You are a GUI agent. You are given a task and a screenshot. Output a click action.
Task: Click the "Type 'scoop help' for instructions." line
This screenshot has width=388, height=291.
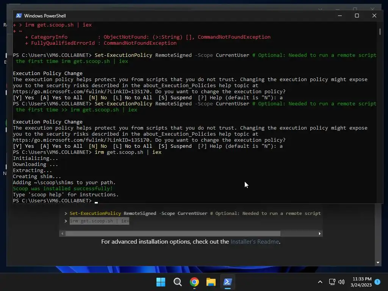(66, 194)
